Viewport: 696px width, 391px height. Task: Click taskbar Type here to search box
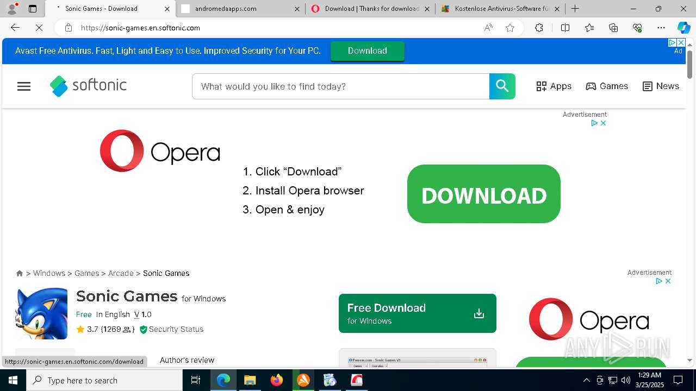point(104,380)
